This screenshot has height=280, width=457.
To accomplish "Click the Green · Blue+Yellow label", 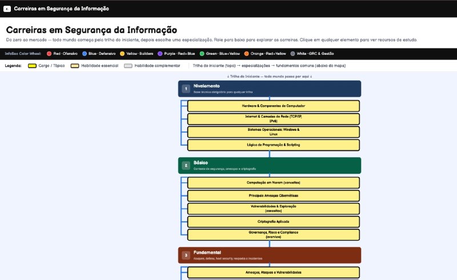I will pos(223,54).
